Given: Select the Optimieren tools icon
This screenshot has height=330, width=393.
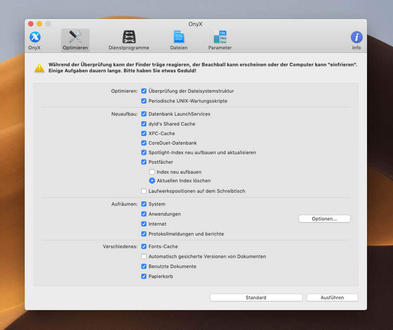Looking at the screenshot, I should click(75, 37).
